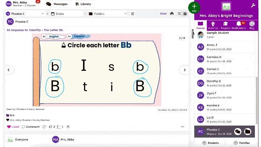Print the journal using the printer icon

172,14
